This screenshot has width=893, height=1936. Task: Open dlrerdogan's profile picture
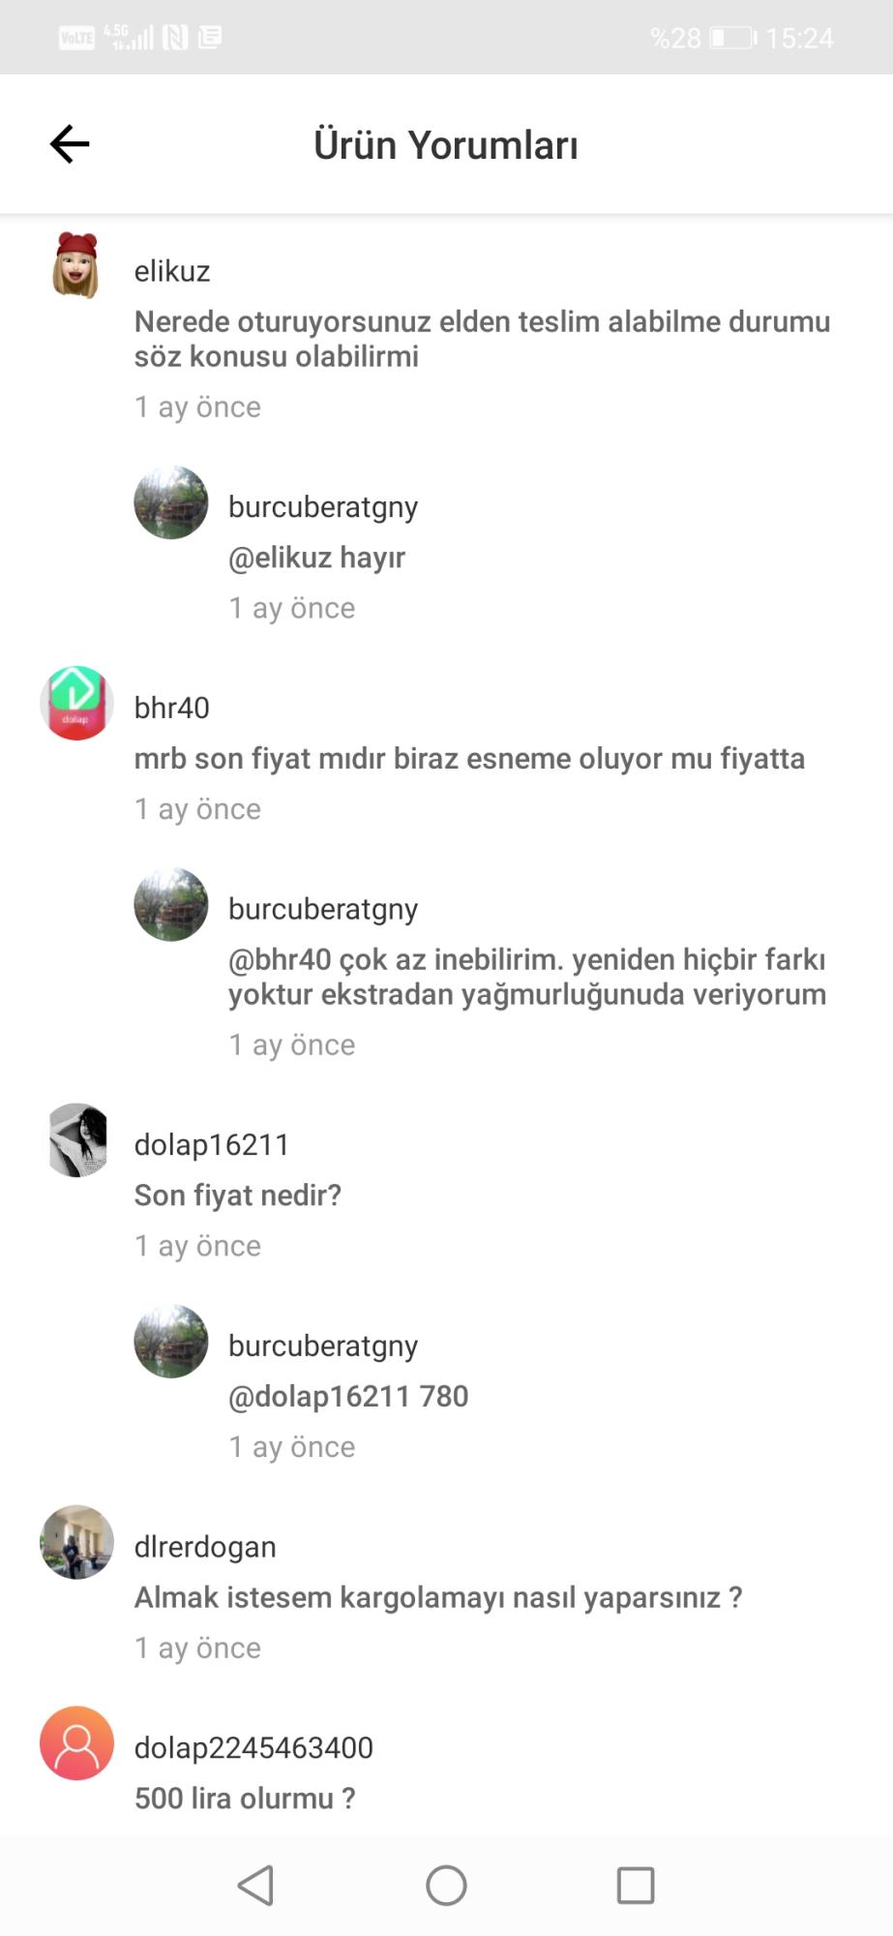pos(76,1542)
